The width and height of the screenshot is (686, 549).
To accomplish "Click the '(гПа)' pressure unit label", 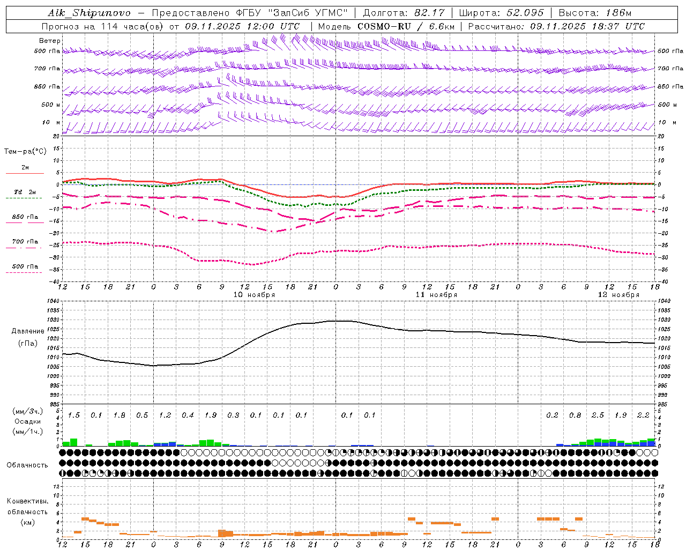I will click(28, 343).
